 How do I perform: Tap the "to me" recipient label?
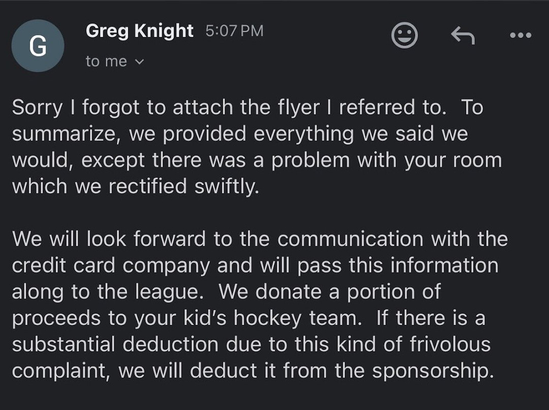(106, 61)
